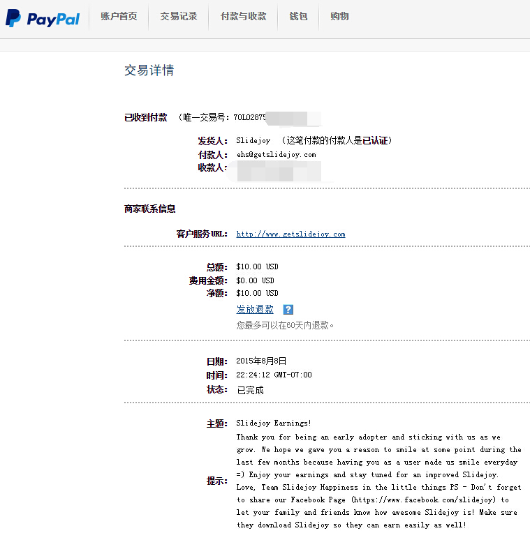The height and width of the screenshot is (533, 530).
Task: Open the 钱包 tab
Action: click(298, 16)
